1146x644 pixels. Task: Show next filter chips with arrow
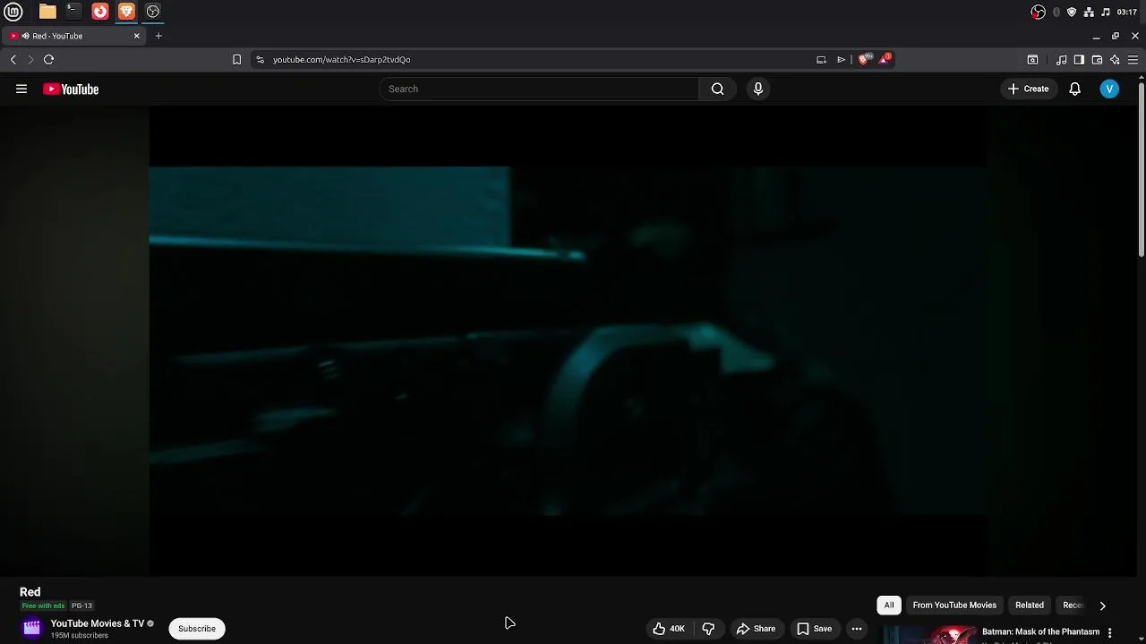(1102, 606)
